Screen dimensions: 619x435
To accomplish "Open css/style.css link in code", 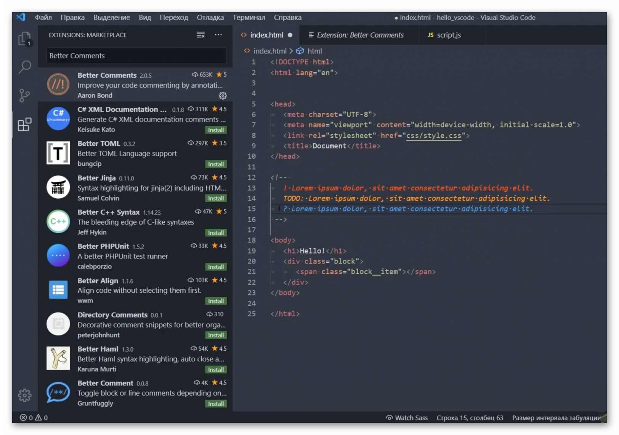I will (x=434, y=135).
